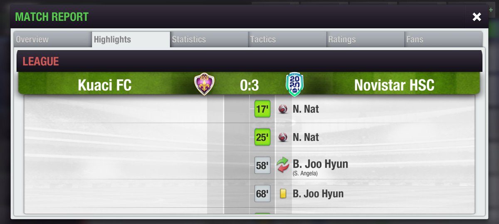Image resolution: width=499 pixels, height=224 pixels.
Task: Click the Kuaci FC team name
Action: click(x=105, y=85)
